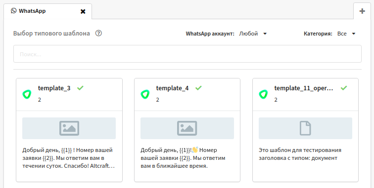Click the document placeholder in template_11_oper
Image resolution: width=374 pixels, height=188 pixels.
(305, 128)
